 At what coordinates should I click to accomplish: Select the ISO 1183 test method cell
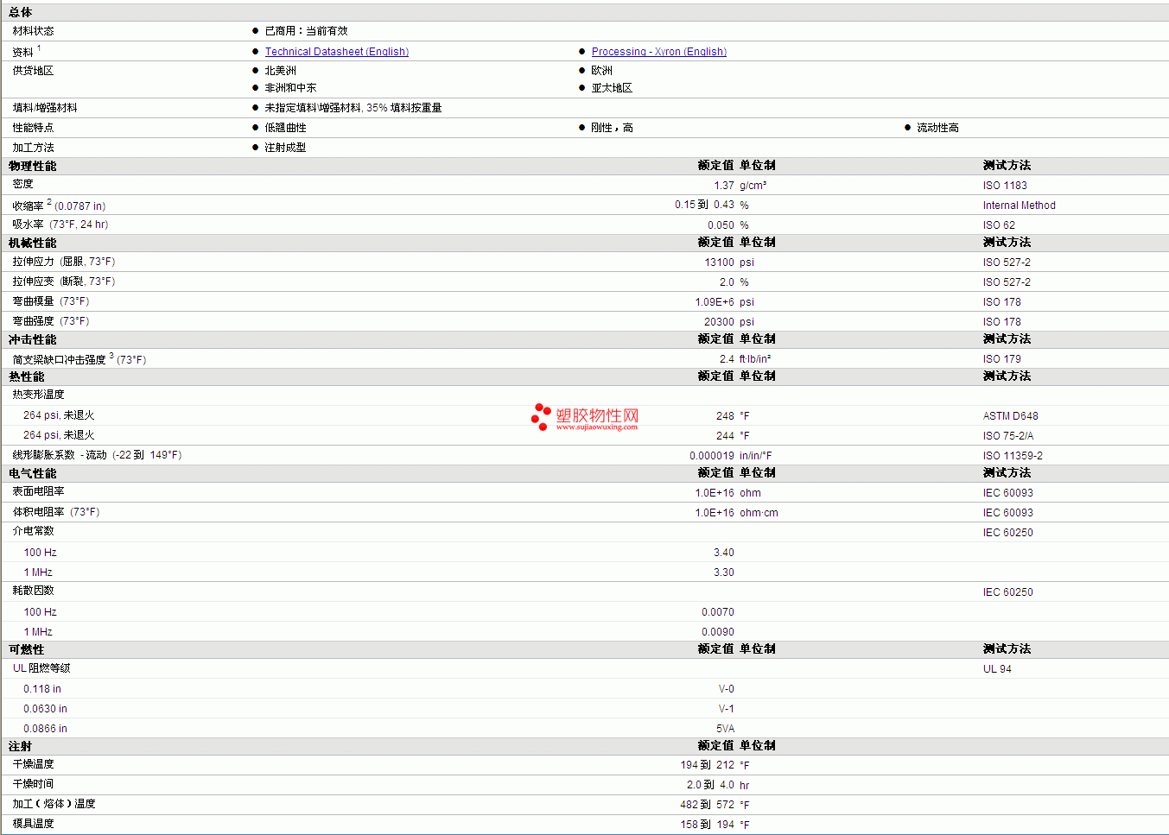pos(1005,186)
